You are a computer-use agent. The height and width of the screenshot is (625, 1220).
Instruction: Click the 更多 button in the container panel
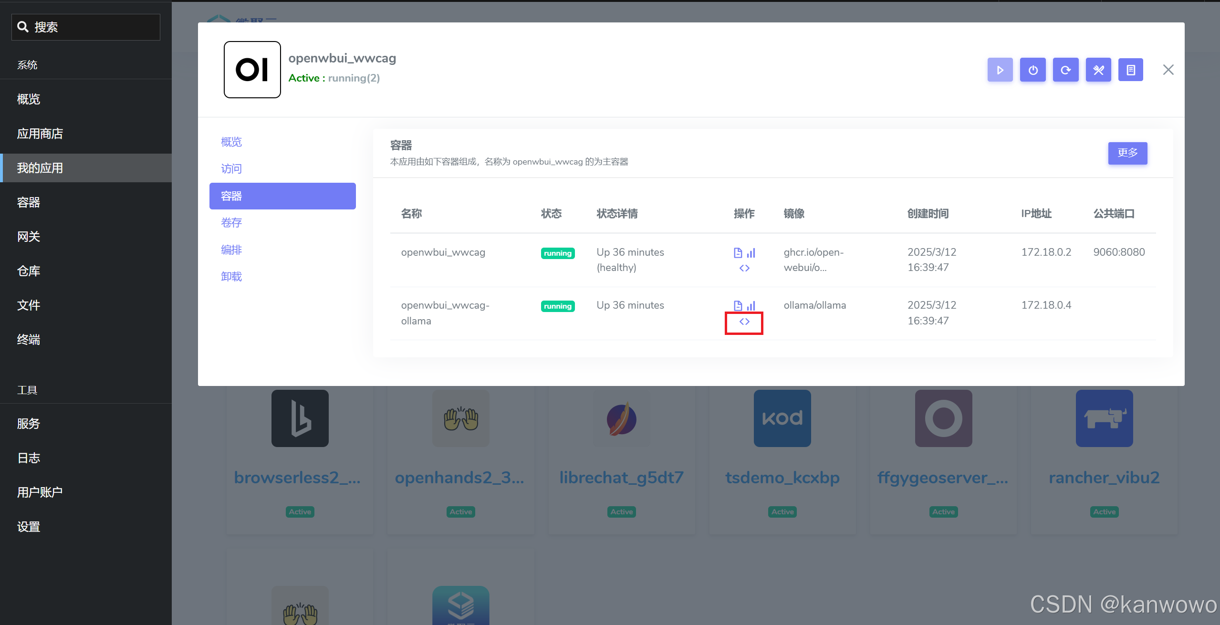coord(1127,153)
